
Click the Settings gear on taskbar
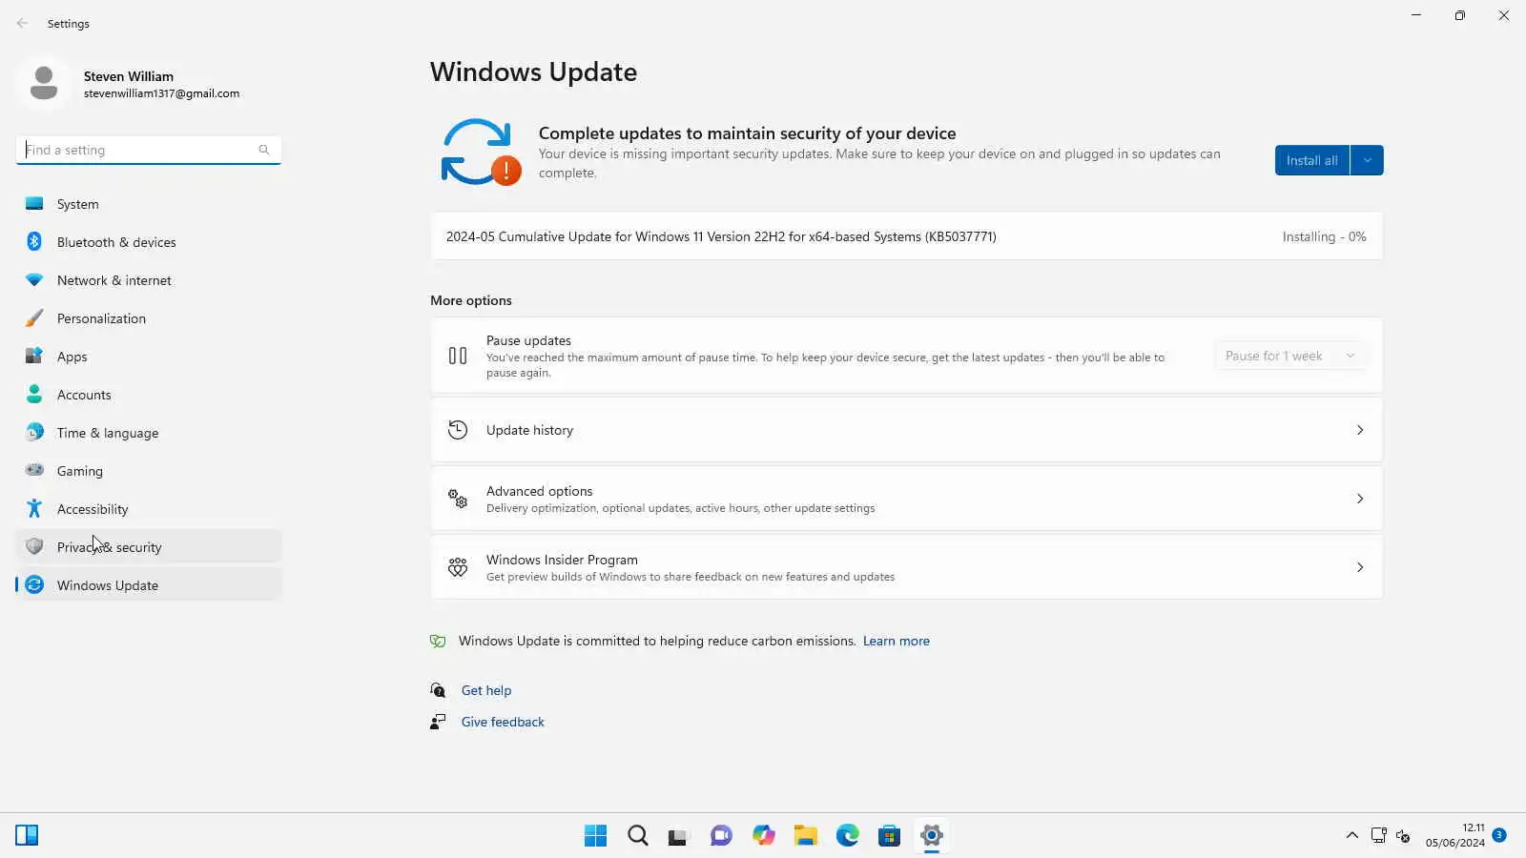coord(932,836)
